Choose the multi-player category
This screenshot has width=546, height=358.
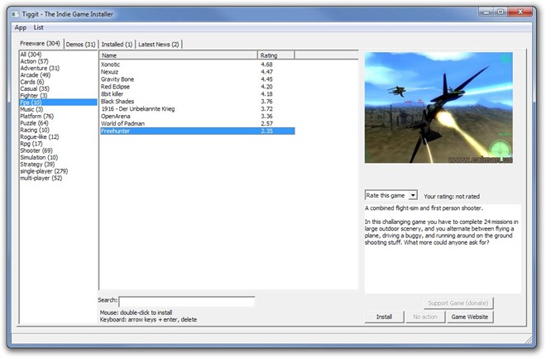click(x=40, y=178)
